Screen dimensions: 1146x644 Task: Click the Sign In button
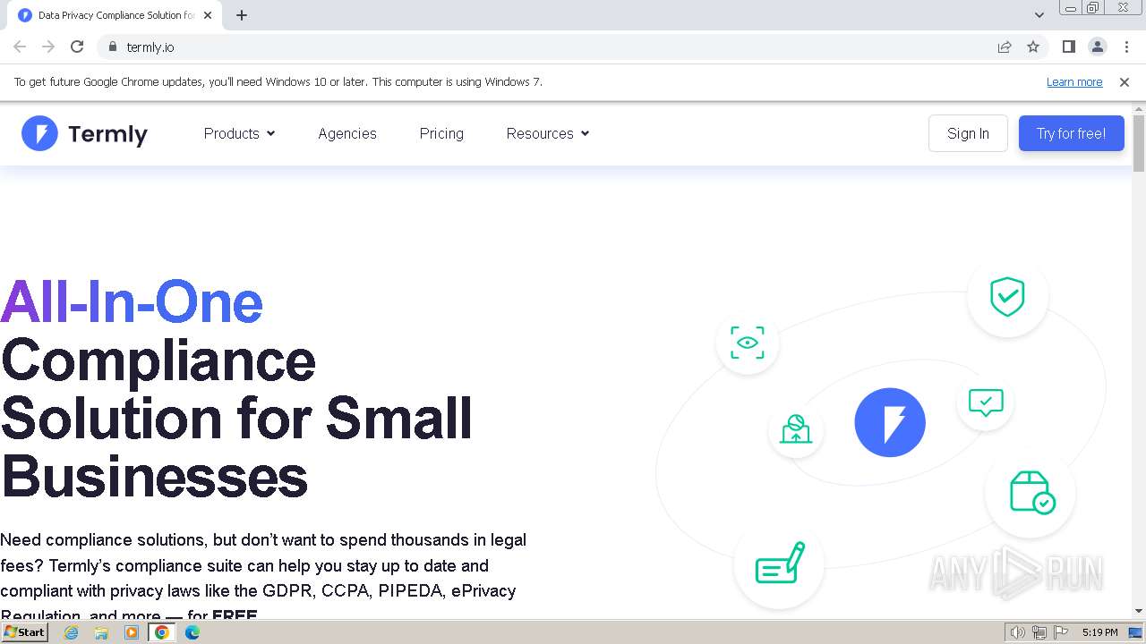pyautogui.click(x=968, y=133)
